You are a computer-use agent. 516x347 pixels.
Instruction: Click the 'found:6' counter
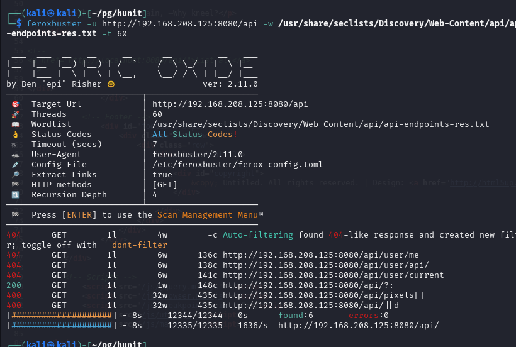(x=296, y=316)
